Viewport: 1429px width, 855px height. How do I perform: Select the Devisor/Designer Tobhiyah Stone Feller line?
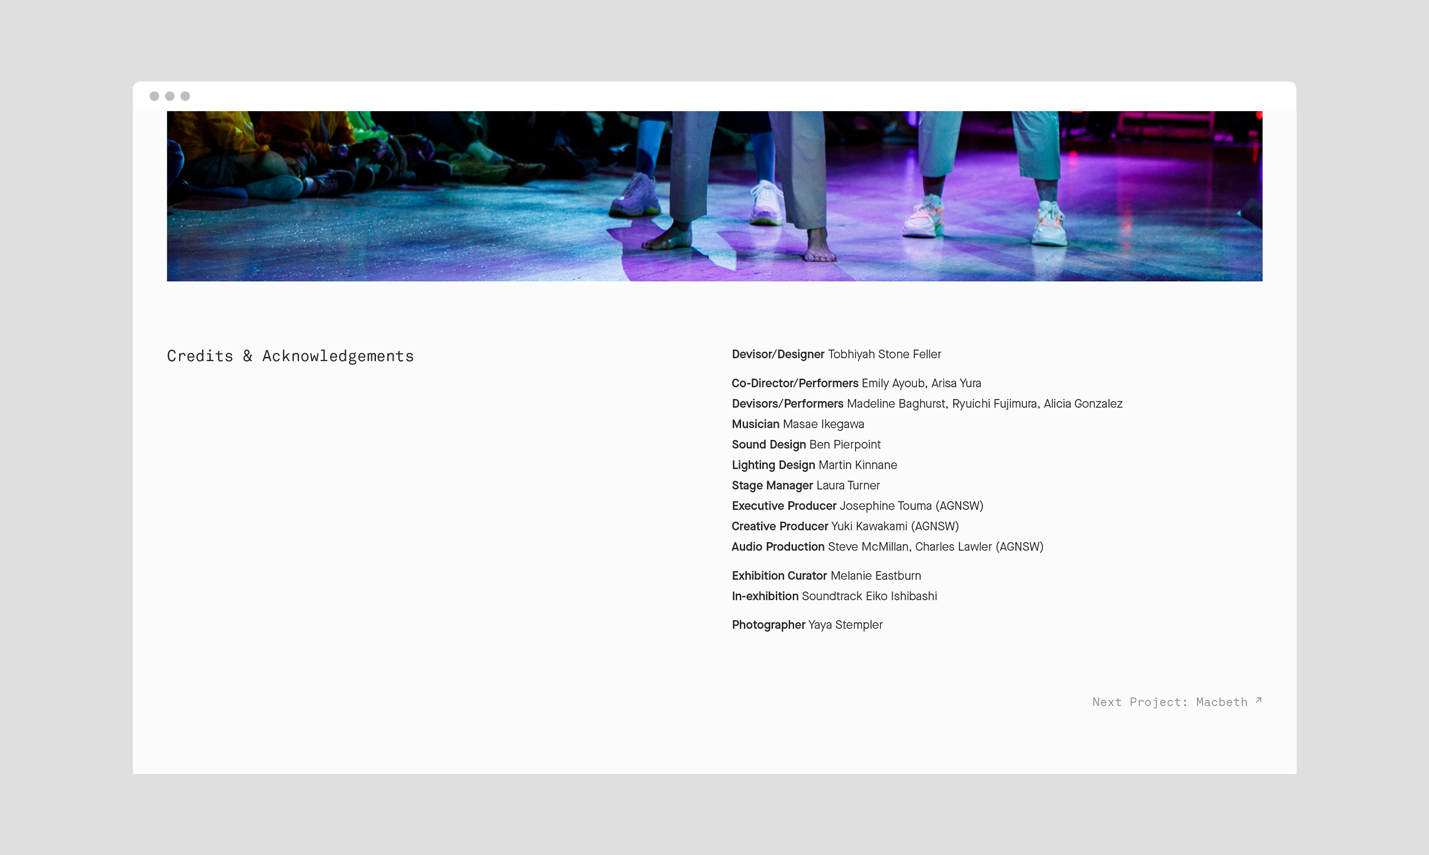[836, 355]
